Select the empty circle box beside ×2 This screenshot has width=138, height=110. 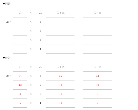point(20,31)
